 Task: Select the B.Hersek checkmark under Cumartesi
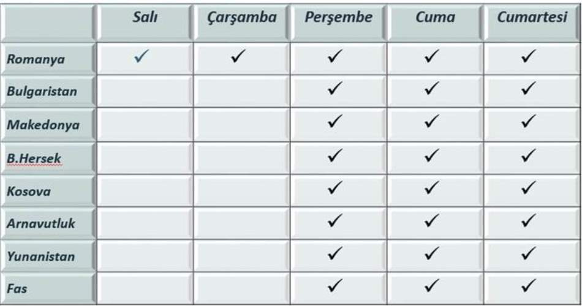(x=528, y=155)
